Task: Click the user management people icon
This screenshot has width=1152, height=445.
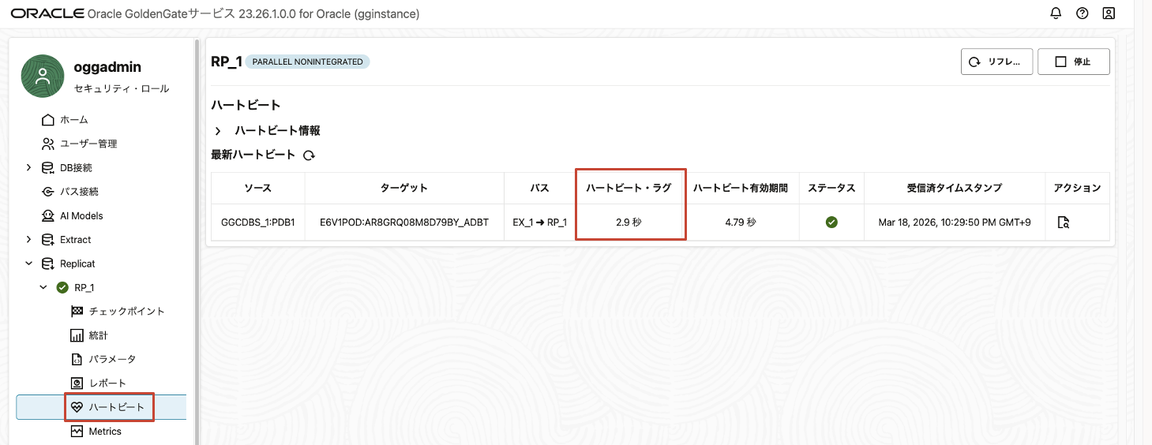Action: tap(47, 144)
